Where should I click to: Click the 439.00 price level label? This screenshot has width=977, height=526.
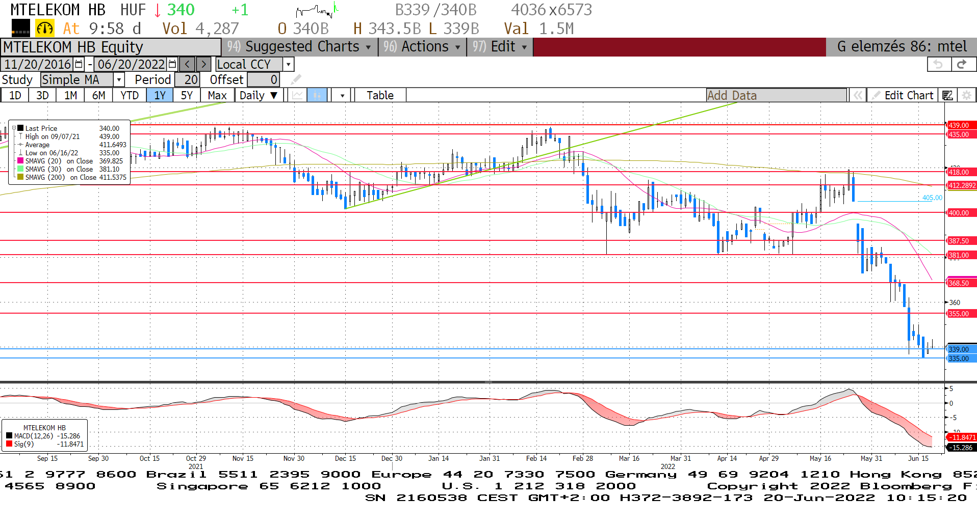click(x=961, y=125)
